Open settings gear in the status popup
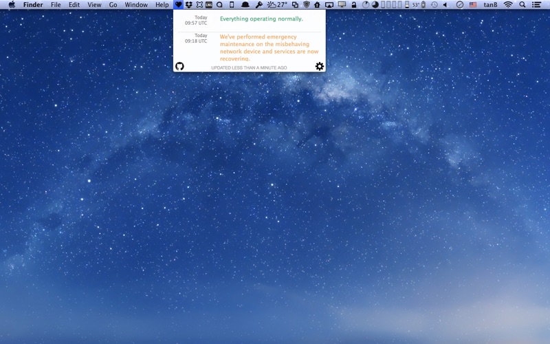 coord(319,66)
